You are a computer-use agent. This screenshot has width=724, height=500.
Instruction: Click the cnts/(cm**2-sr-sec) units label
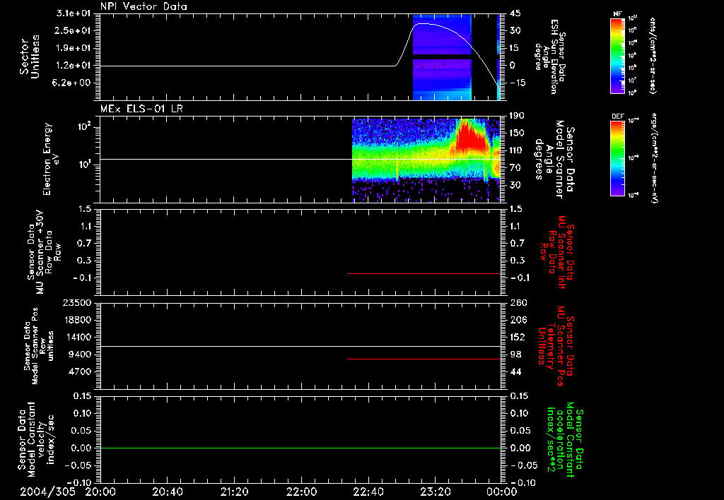click(653, 56)
